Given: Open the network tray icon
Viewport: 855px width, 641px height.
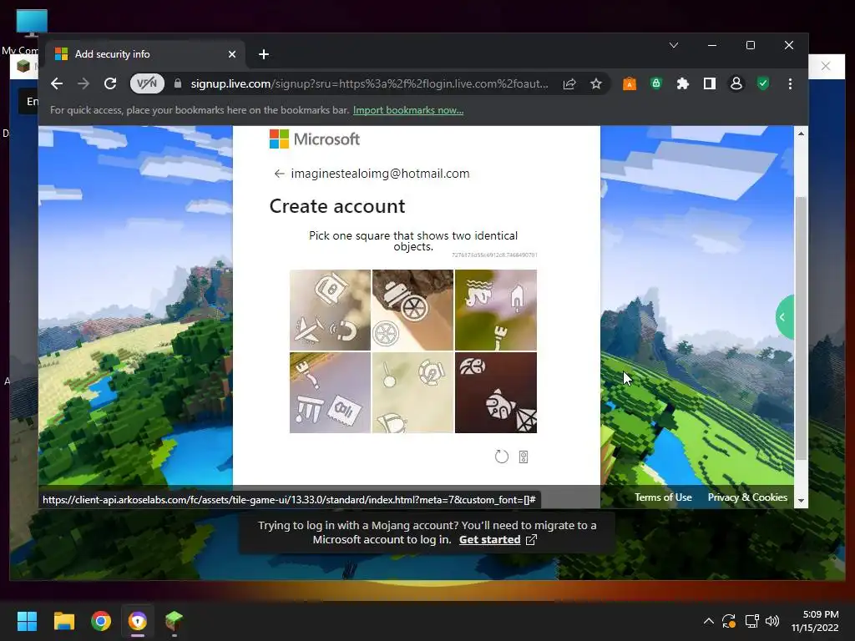Looking at the screenshot, I should [752, 621].
